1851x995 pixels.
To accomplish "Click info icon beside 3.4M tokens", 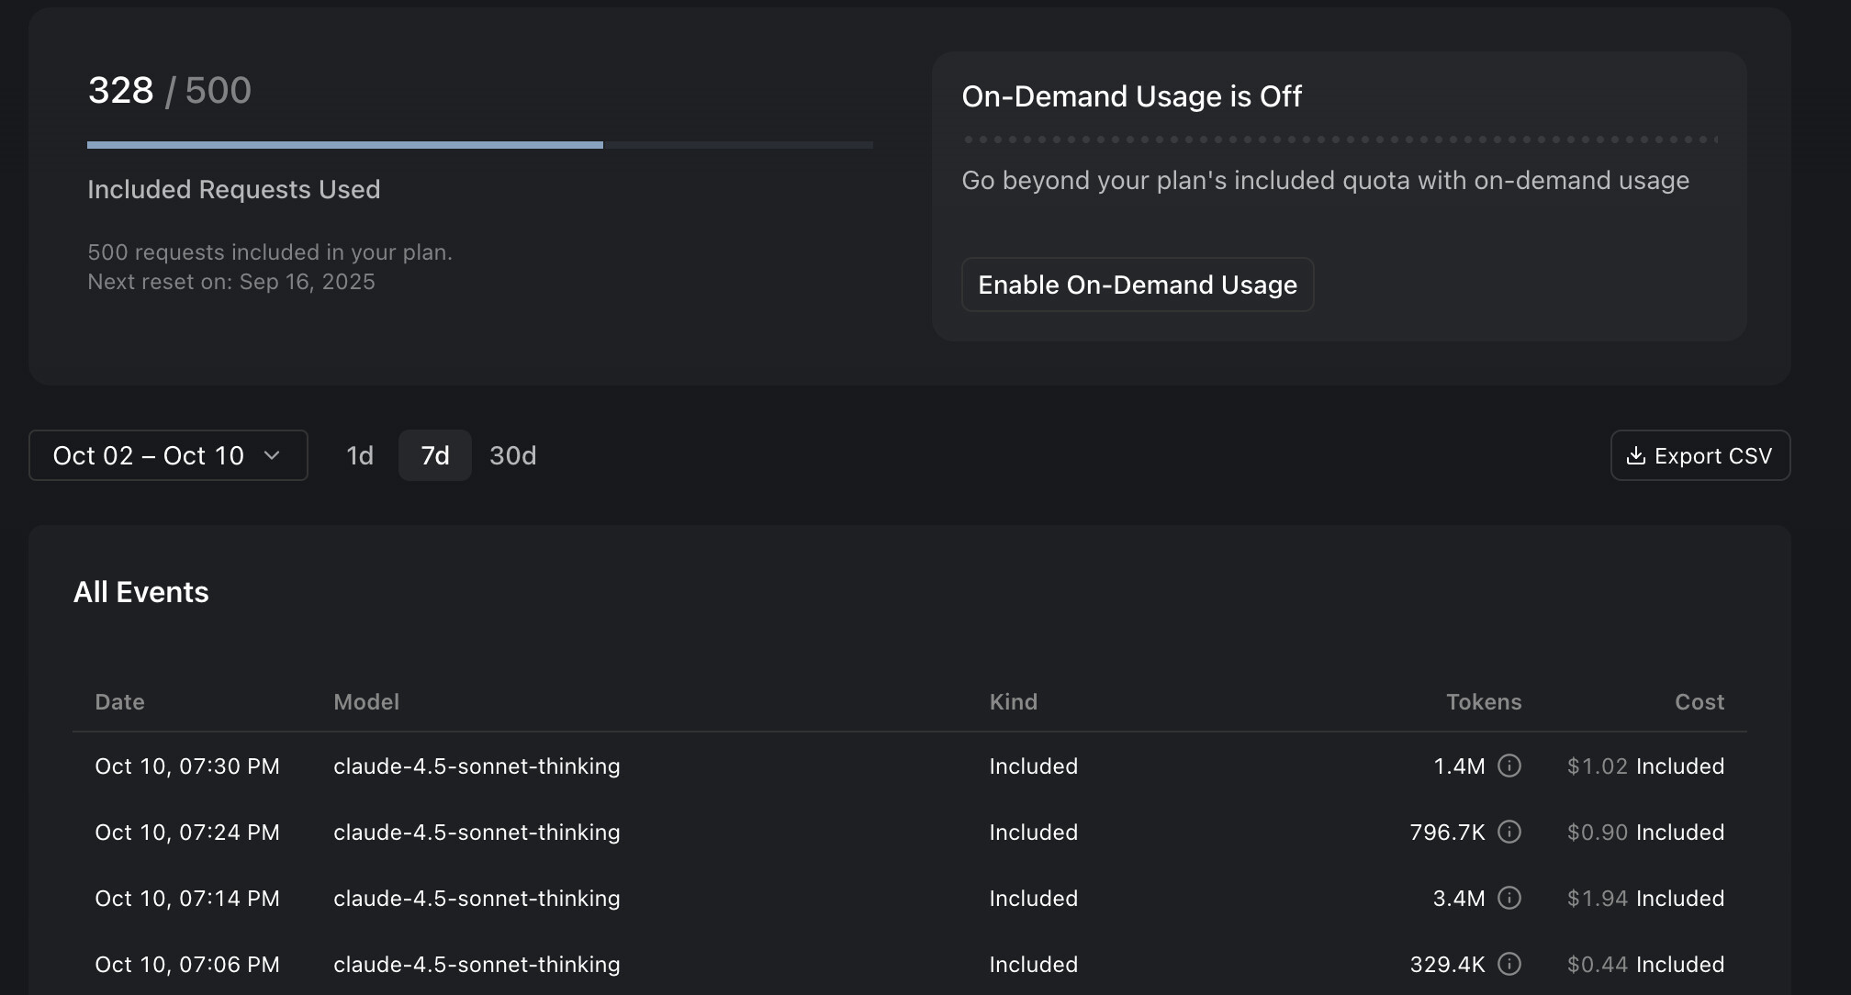I will [x=1509, y=898].
